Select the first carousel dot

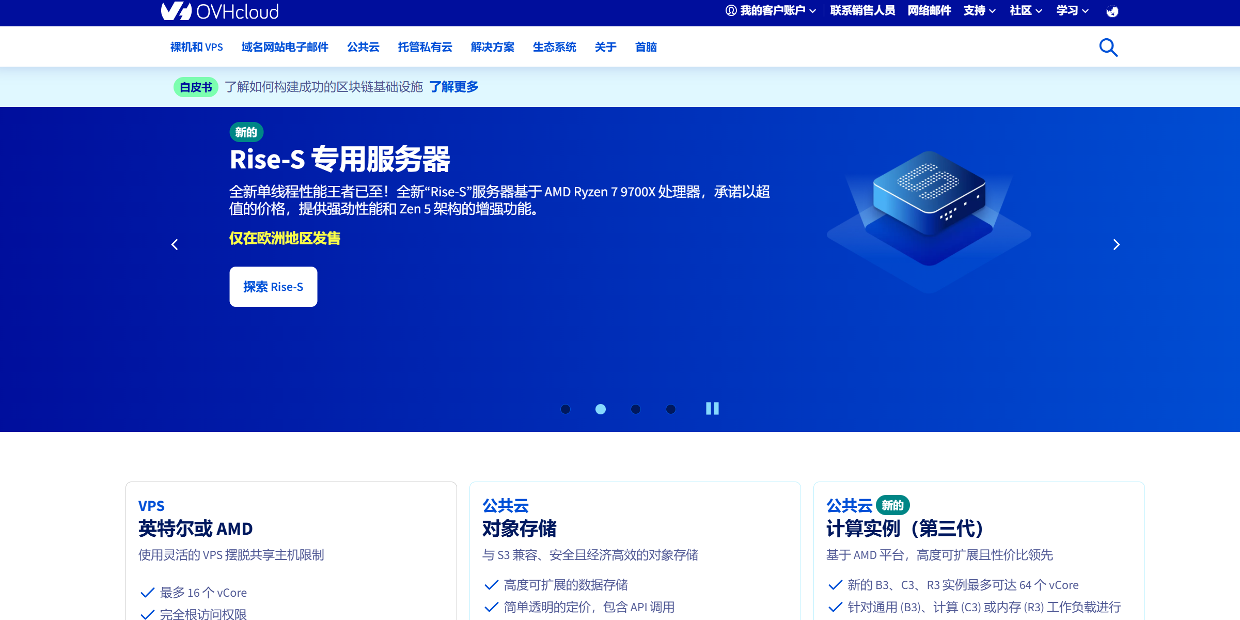(x=566, y=409)
